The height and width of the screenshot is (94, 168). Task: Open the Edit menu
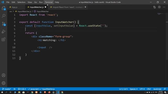13,2
